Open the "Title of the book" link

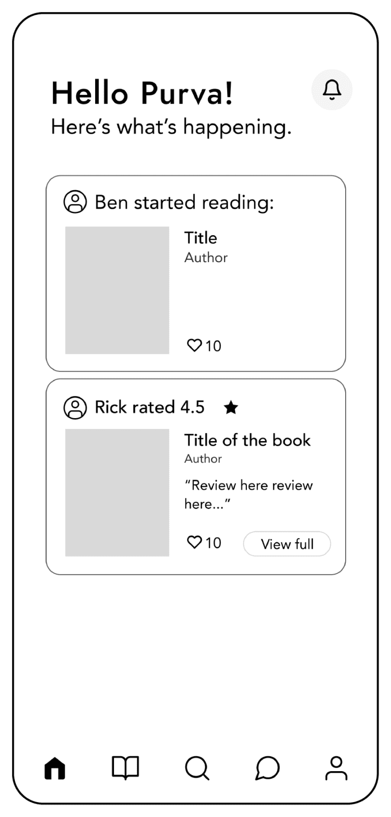247,440
